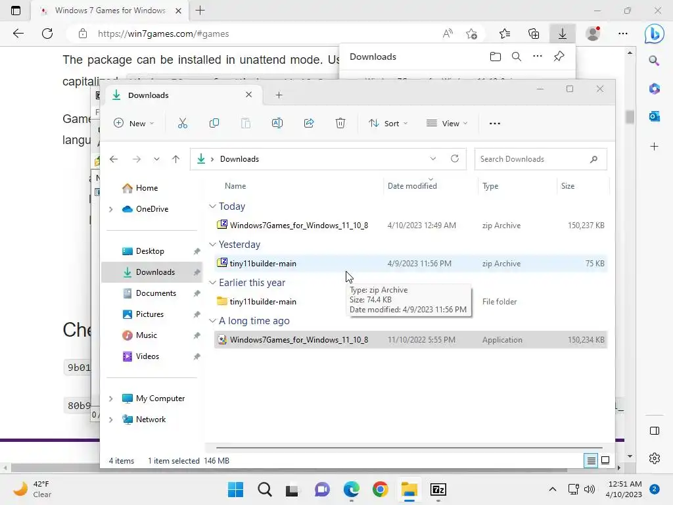The width and height of the screenshot is (673, 505).
Task: Select Windows7Games zip archive from Today
Action: (x=410, y=226)
